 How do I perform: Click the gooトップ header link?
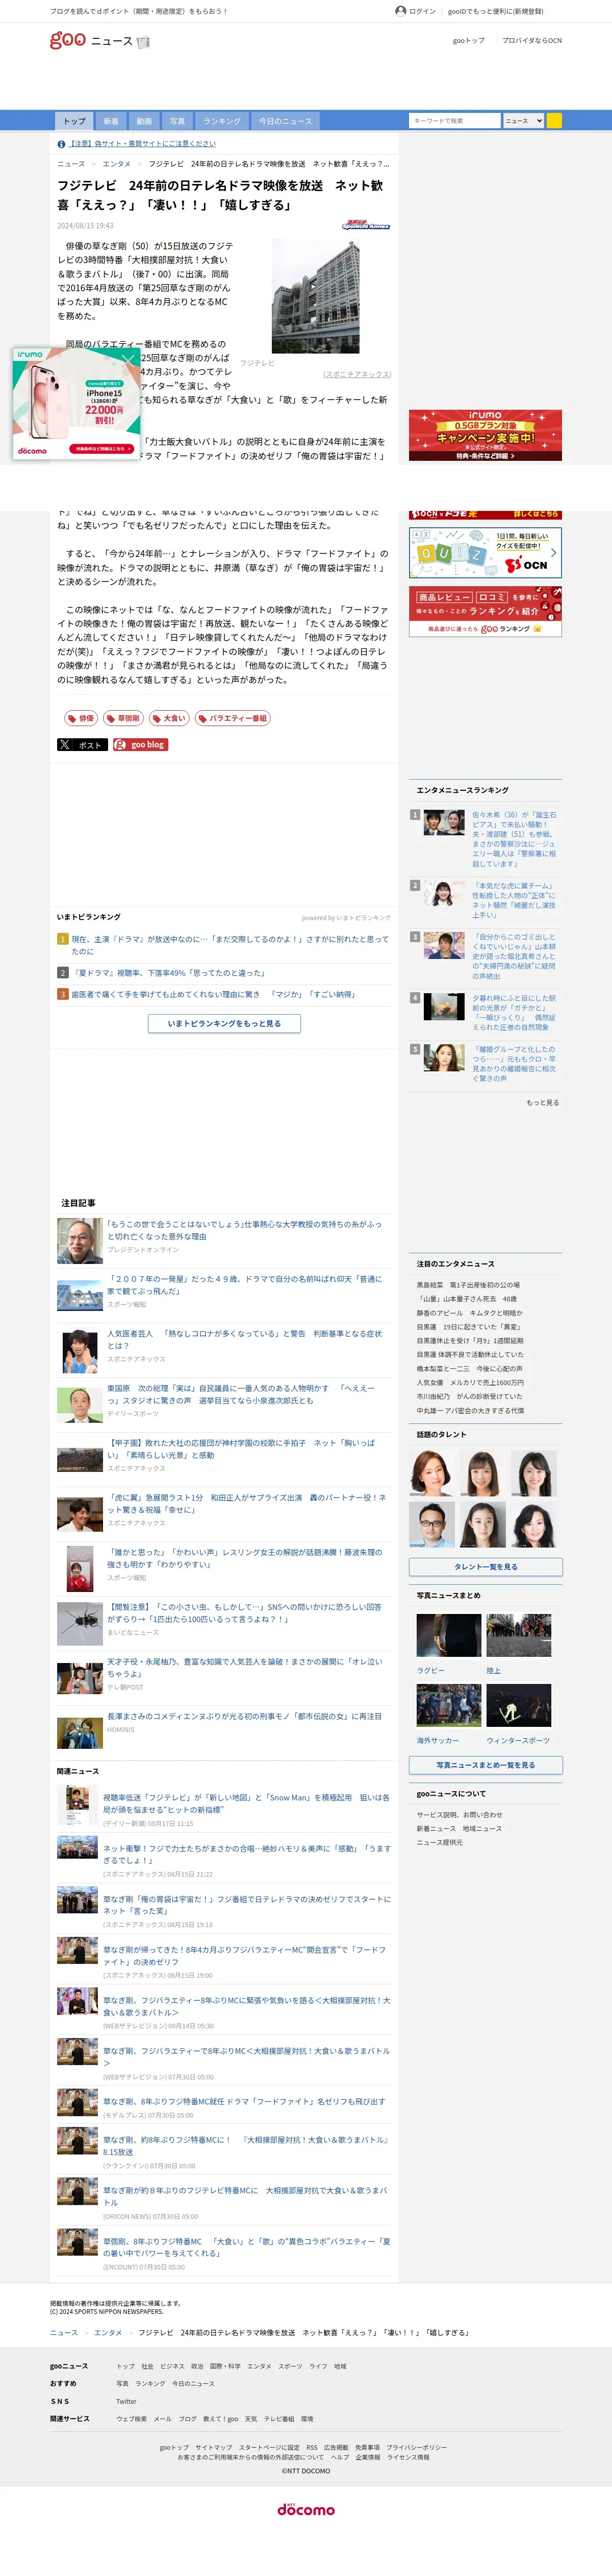(x=468, y=41)
